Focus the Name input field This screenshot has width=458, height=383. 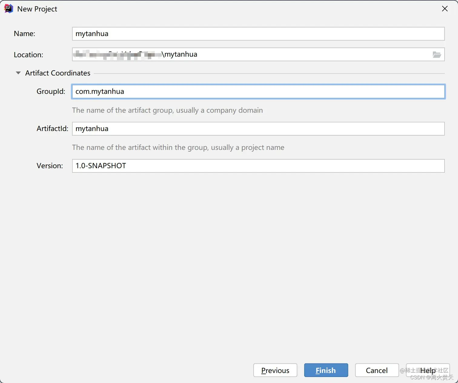258,34
